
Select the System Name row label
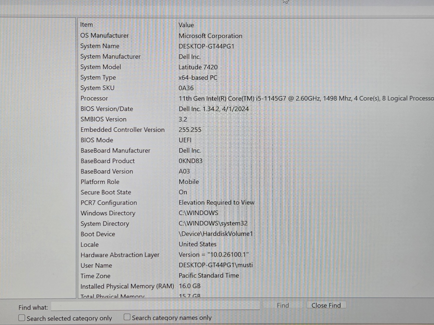click(x=100, y=46)
